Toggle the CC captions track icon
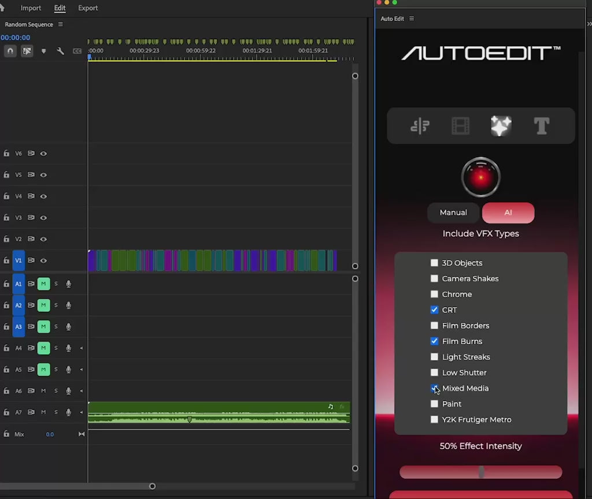Viewport: 592px width, 499px height. [x=77, y=51]
